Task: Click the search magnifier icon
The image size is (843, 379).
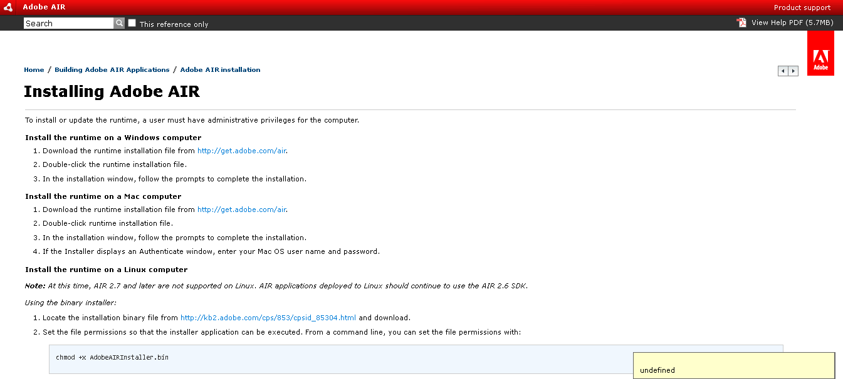Action: point(119,23)
